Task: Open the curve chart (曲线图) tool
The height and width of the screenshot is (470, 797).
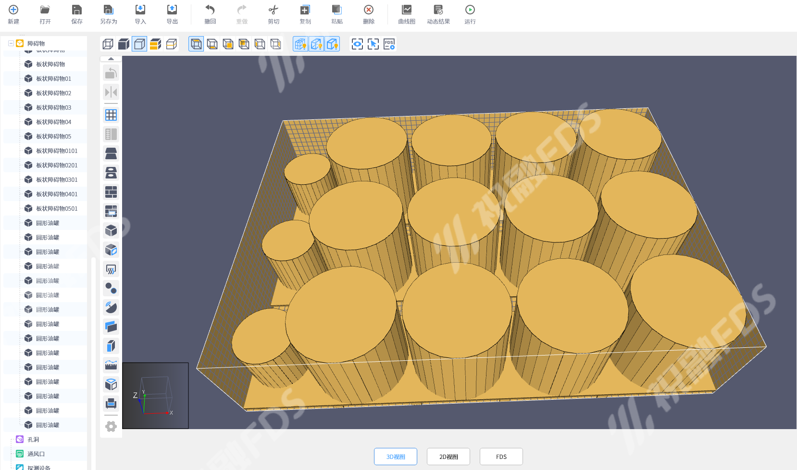Action: pos(406,10)
